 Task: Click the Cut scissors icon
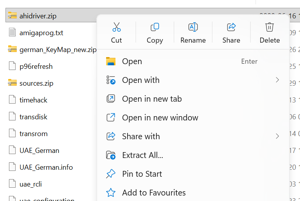116,27
